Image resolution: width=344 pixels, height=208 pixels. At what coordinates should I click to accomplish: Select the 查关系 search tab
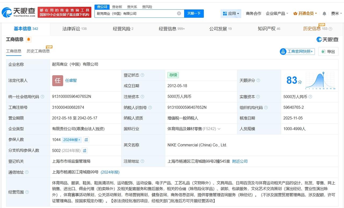click(132, 7)
